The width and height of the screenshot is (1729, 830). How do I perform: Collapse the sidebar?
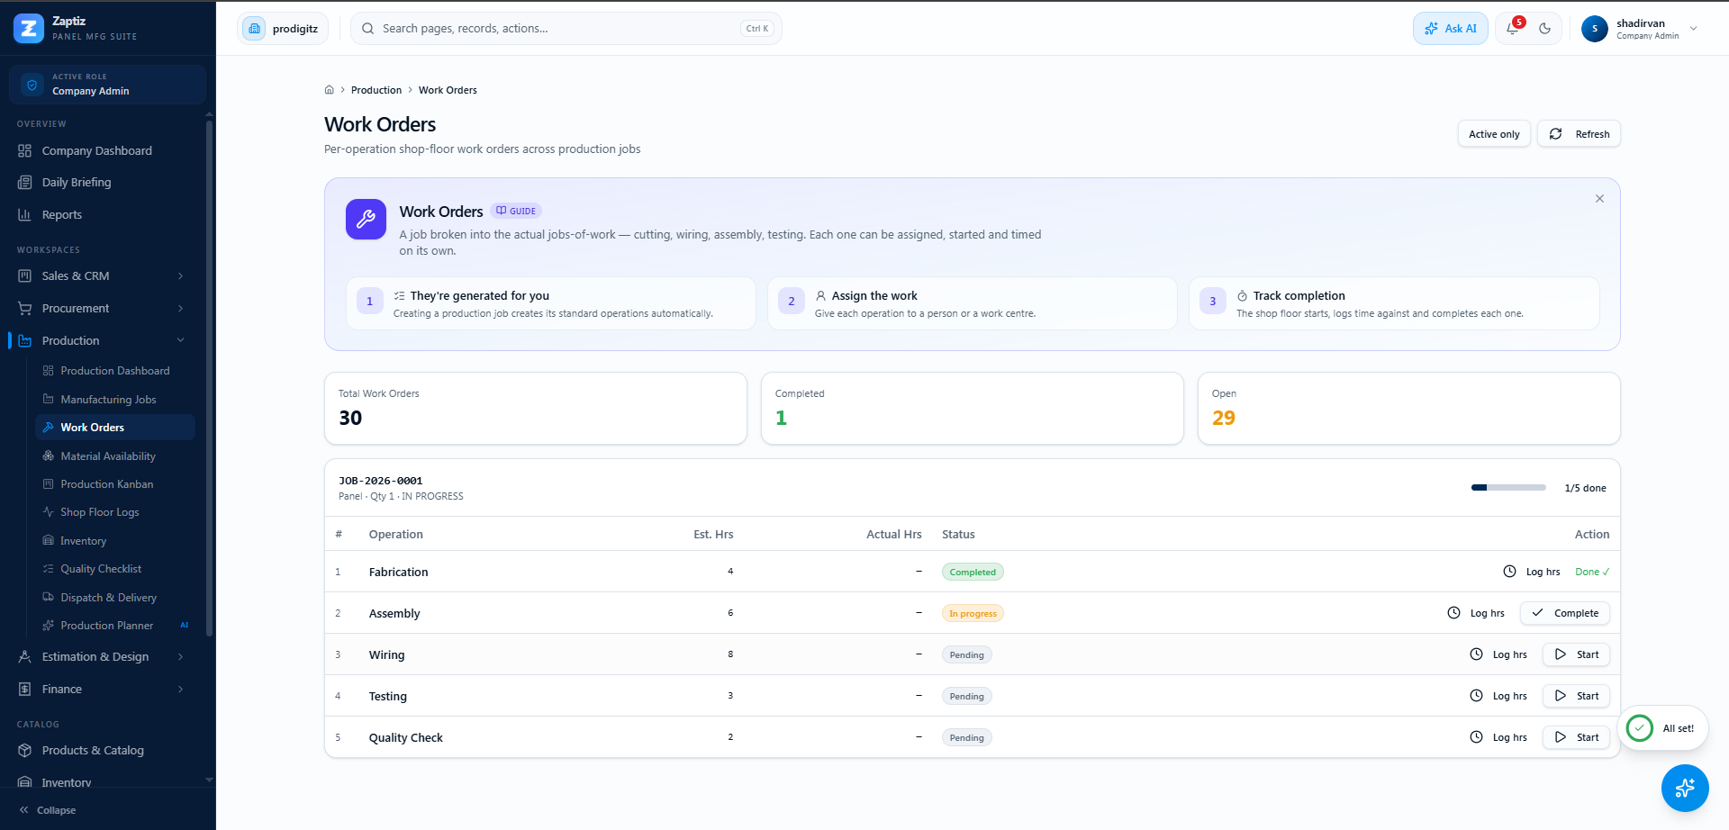pyautogui.click(x=48, y=810)
